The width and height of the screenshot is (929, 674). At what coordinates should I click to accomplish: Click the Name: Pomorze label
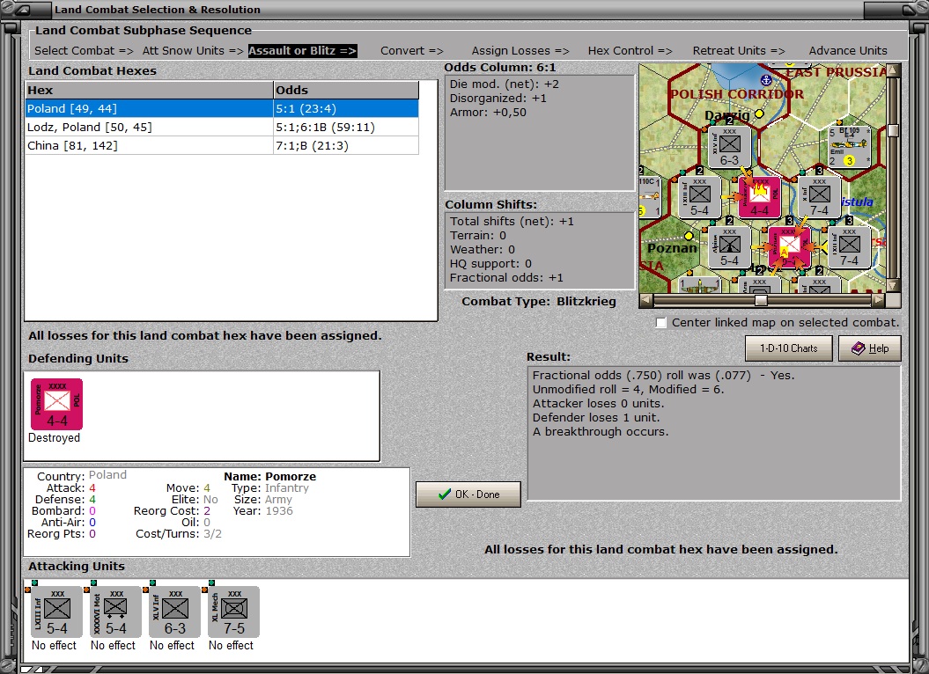pyautogui.click(x=269, y=476)
